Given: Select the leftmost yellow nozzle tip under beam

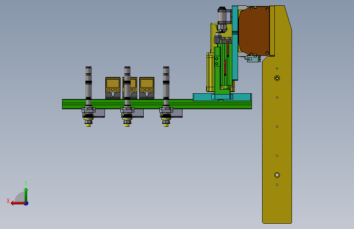Looking at the screenshot, I should click(x=89, y=125).
